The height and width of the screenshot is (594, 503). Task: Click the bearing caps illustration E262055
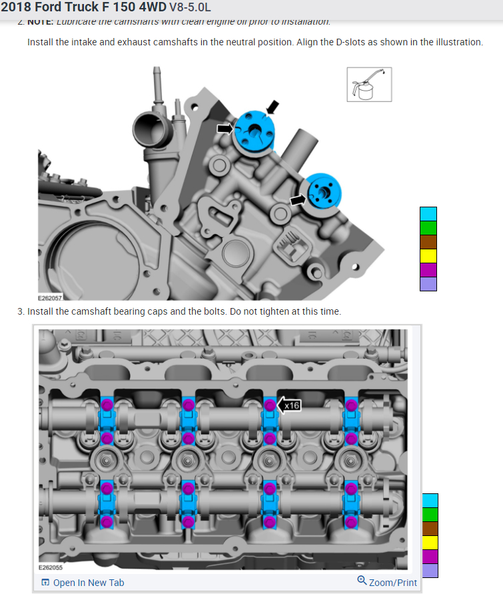[223, 450]
